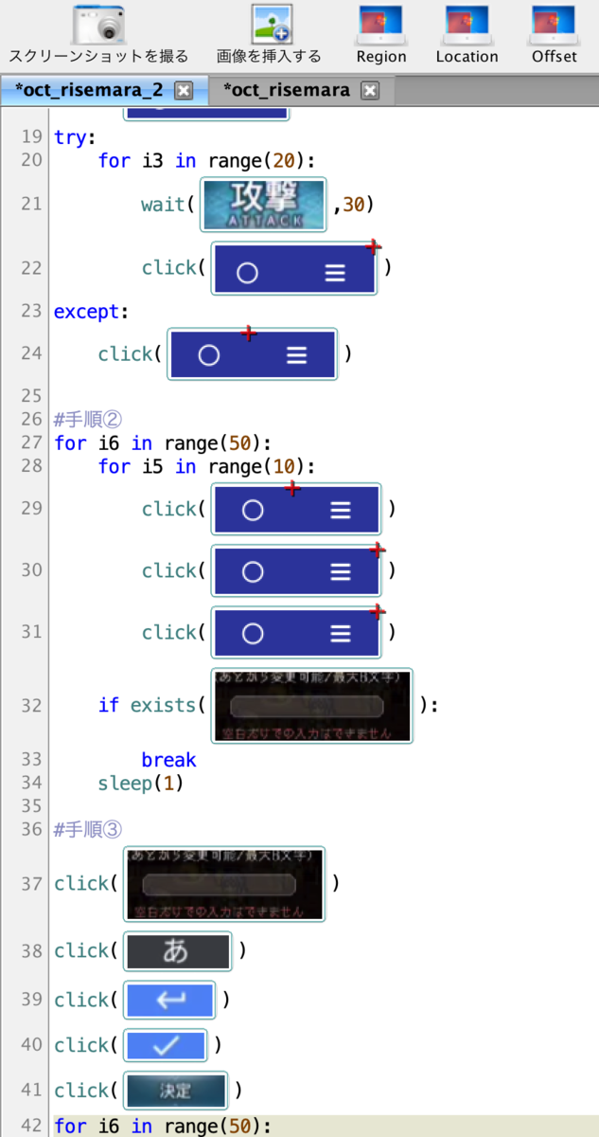Viewport: 599px width, 1137px height.
Task: Click 'for i6 in range(50):' on line 27
Action: (x=163, y=442)
